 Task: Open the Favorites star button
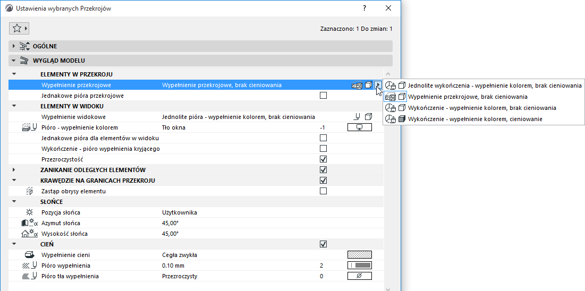pyautogui.click(x=19, y=28)
